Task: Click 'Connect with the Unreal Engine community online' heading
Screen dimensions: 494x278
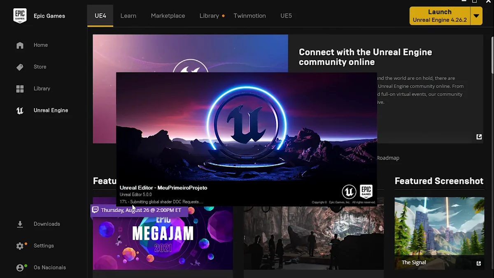Action: pyautogui.click(x=366, y=57)
